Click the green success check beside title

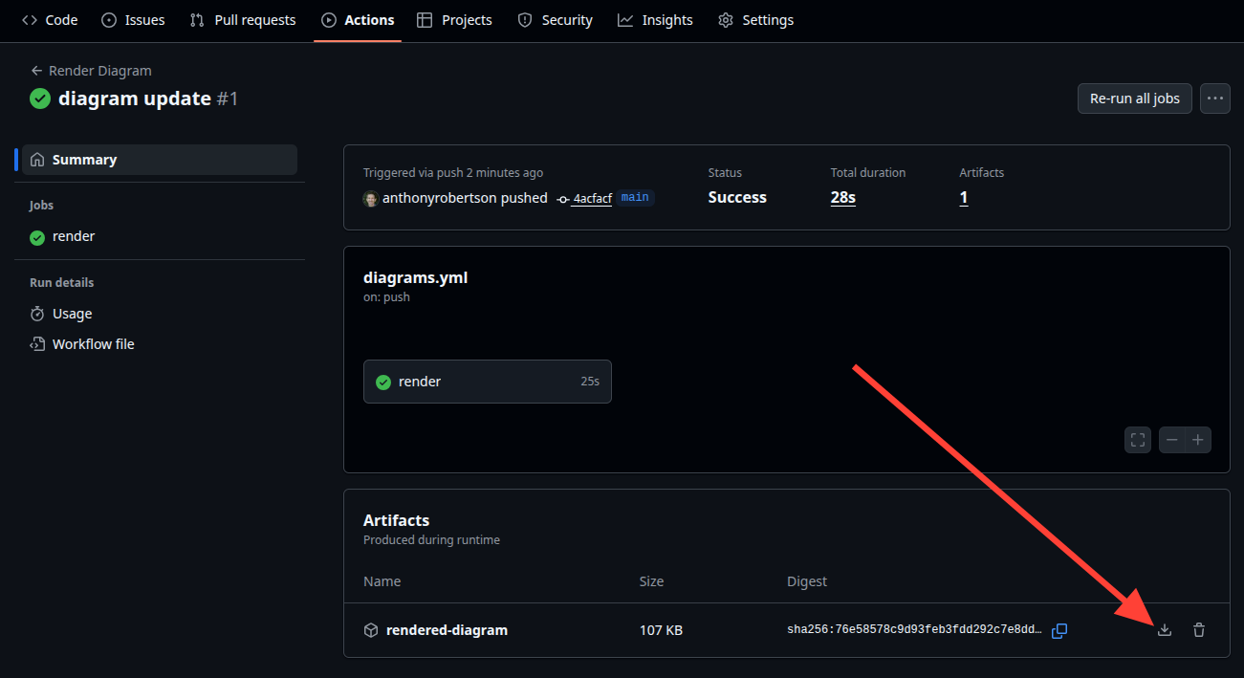[x=40, y=98]
